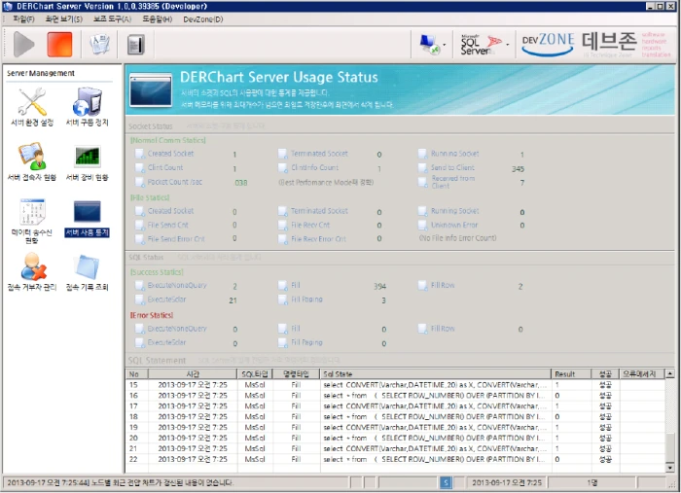Click the gray panel toolbar icon
The width and height of the screenshot is (681, 493).
[x=136, y=45]
